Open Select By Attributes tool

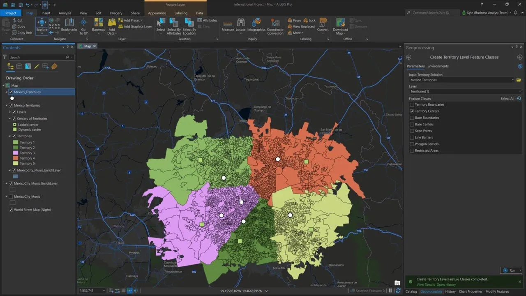click(x=174, y=25)
